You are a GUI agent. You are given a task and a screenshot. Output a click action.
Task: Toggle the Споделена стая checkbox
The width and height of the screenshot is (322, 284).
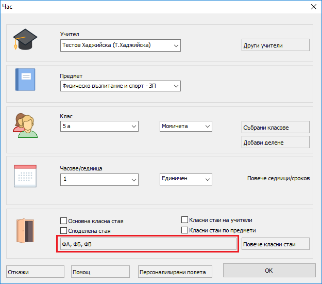[x=64, y=231]
